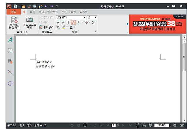This screenshot has height=132, width=190.
Task: Click the rotate page icon in status bar
Action: (137, 125)
